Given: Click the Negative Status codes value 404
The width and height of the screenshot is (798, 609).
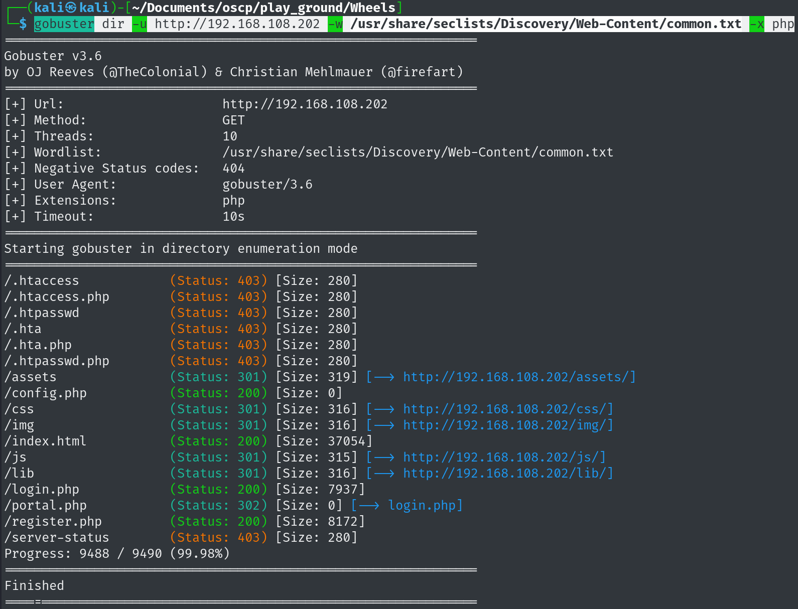Looking at the screenshot, I should pos(233,168).
